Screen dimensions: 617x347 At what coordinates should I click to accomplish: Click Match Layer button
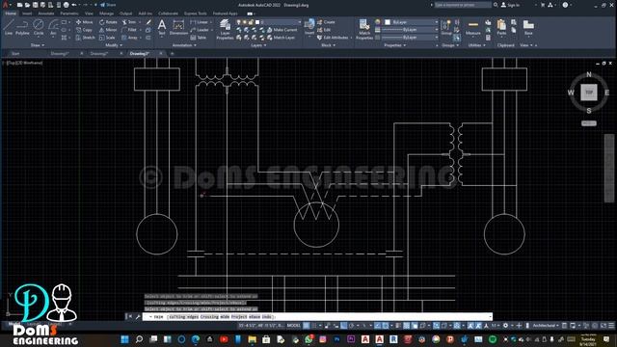point(281,38)
